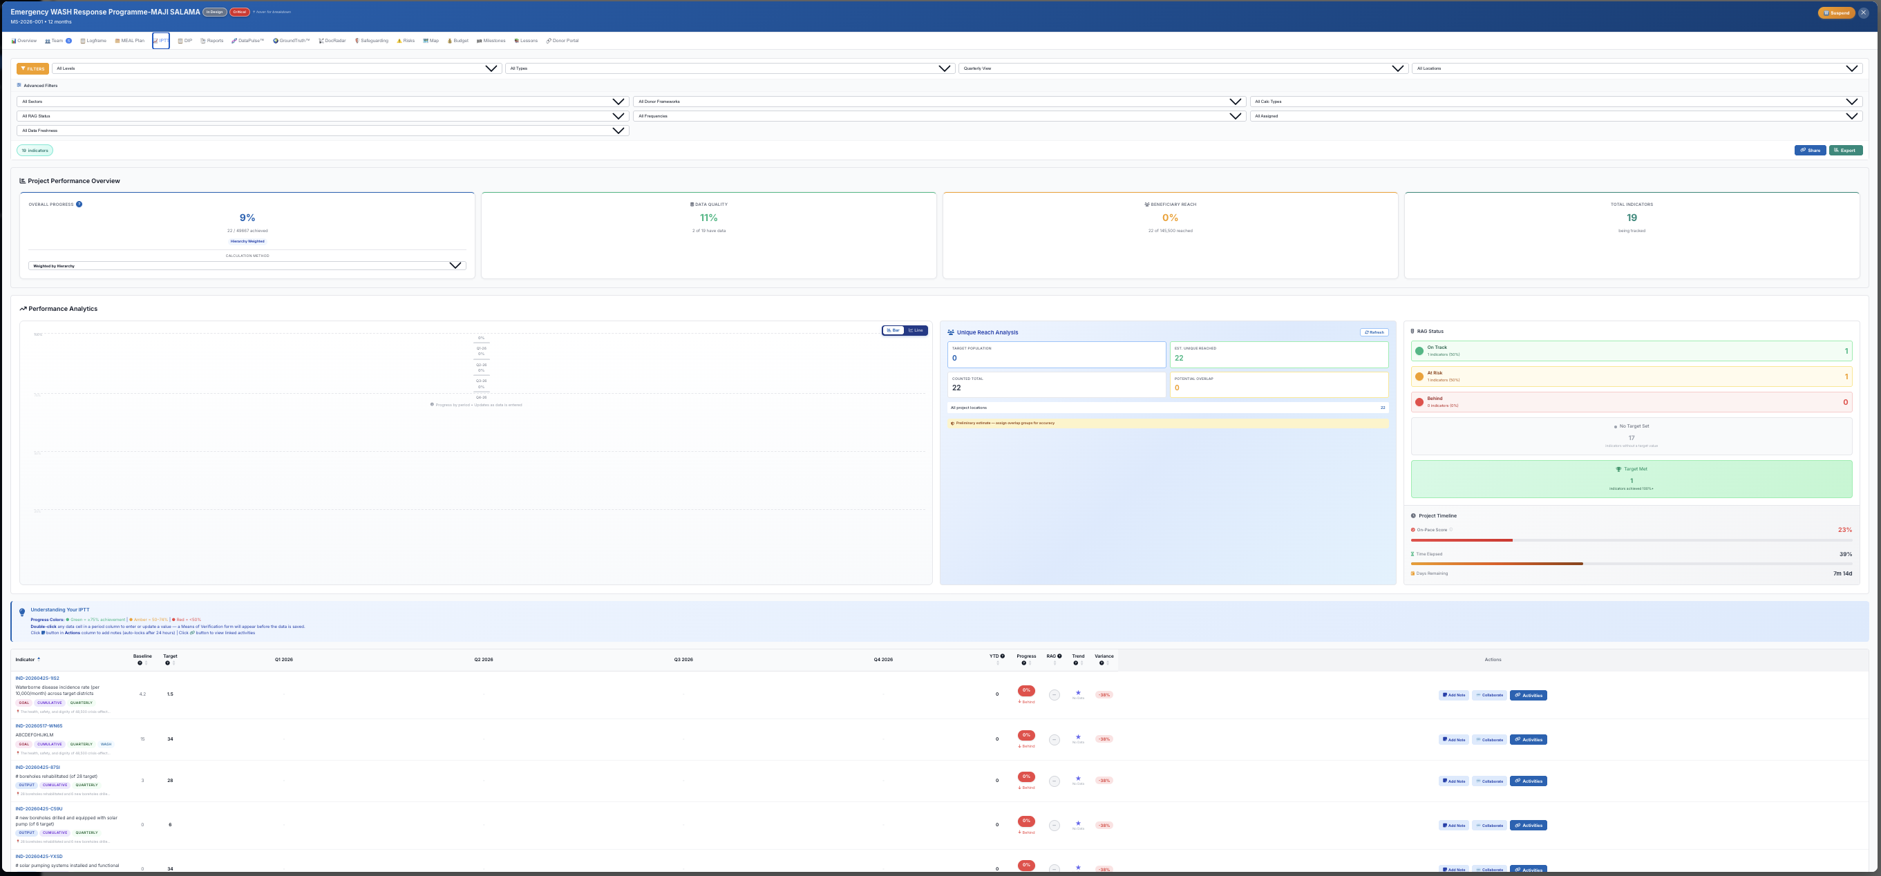Open indicator link IND-20260425-875I

click(x=37, y=768)
